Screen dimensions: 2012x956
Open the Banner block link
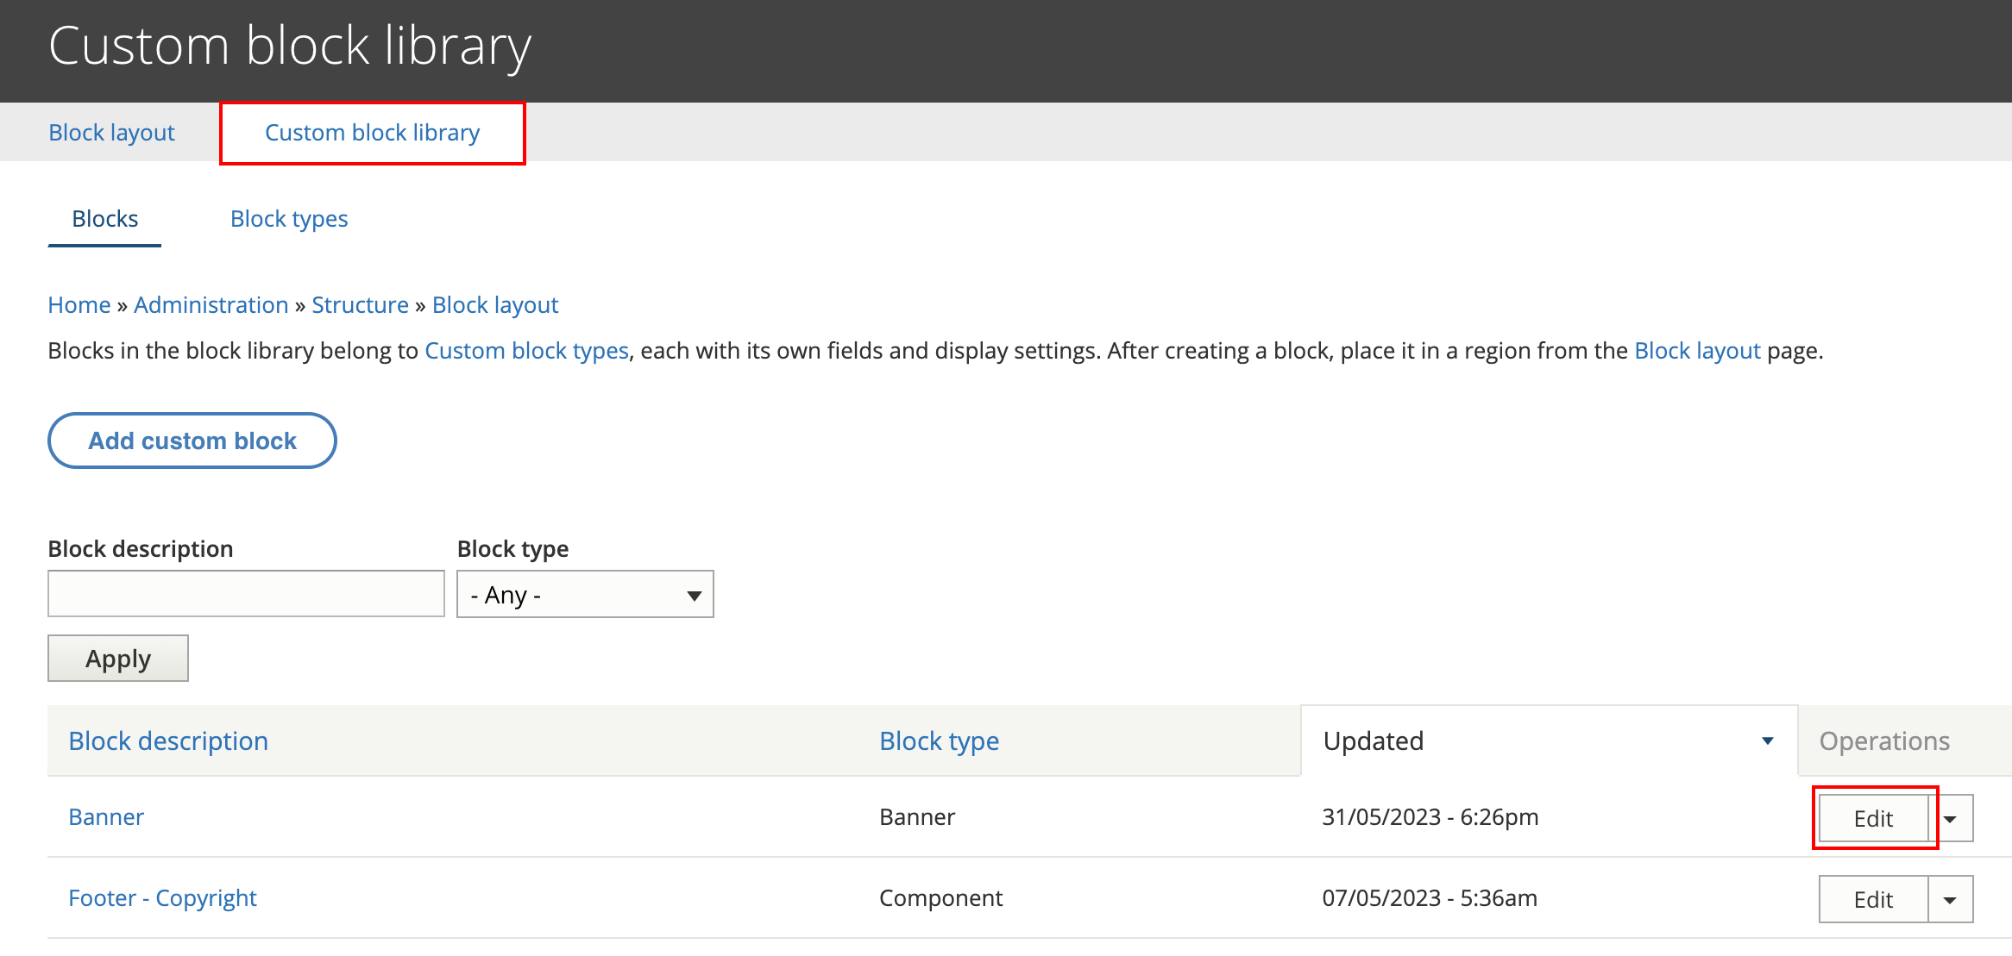click(106, 817)
